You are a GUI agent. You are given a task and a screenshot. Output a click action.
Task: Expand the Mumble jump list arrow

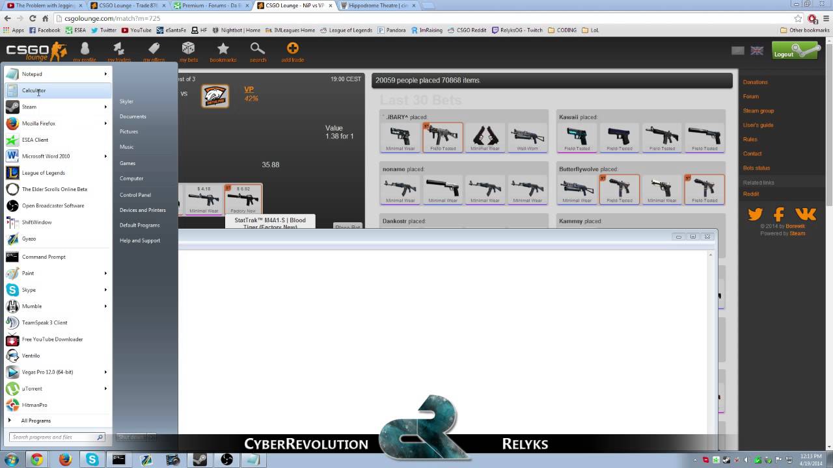tap(105, 306)
